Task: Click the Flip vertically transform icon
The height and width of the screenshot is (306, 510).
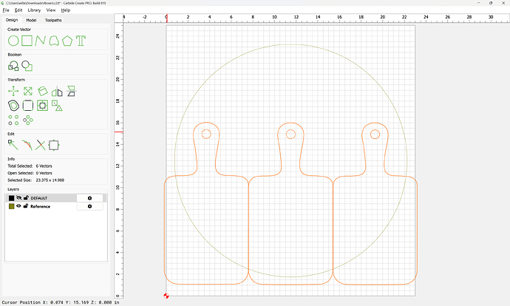Action: (x=71, y=92)
